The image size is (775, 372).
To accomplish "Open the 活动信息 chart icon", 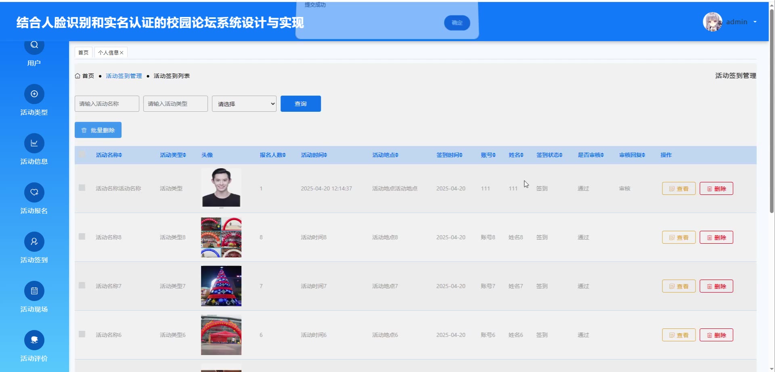I will click(x=34, y=143).
